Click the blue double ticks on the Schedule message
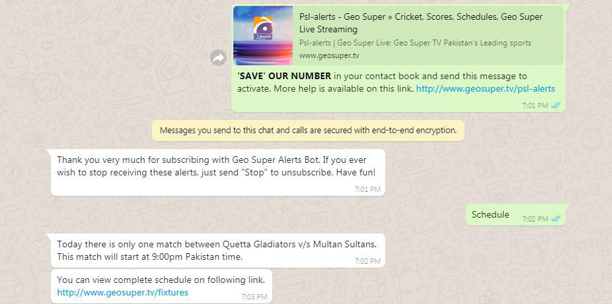This screenshot has height=304, width=612. coord(556,219)
